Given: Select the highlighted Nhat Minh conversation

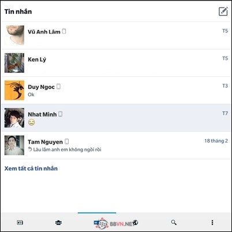Looking at the screenshot, I should coord(116,118).
